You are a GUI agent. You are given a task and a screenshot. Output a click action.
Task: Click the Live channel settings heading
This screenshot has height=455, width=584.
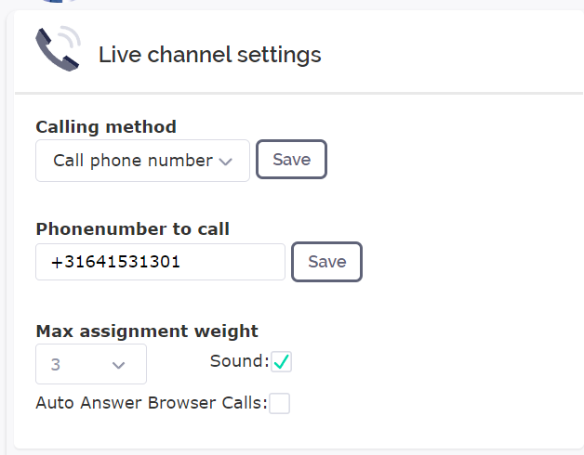(x=209, y=55)
